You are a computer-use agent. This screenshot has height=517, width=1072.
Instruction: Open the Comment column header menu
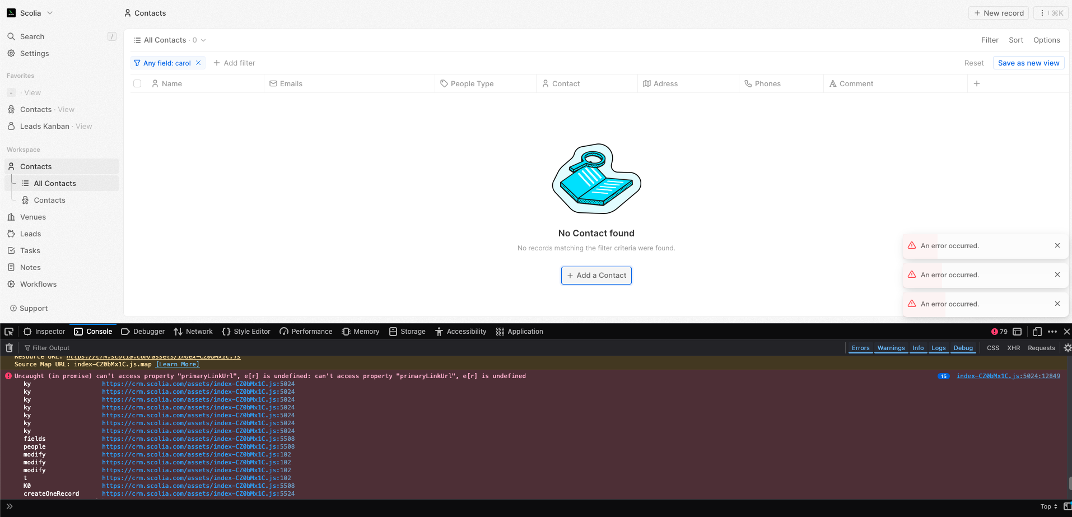895,83
